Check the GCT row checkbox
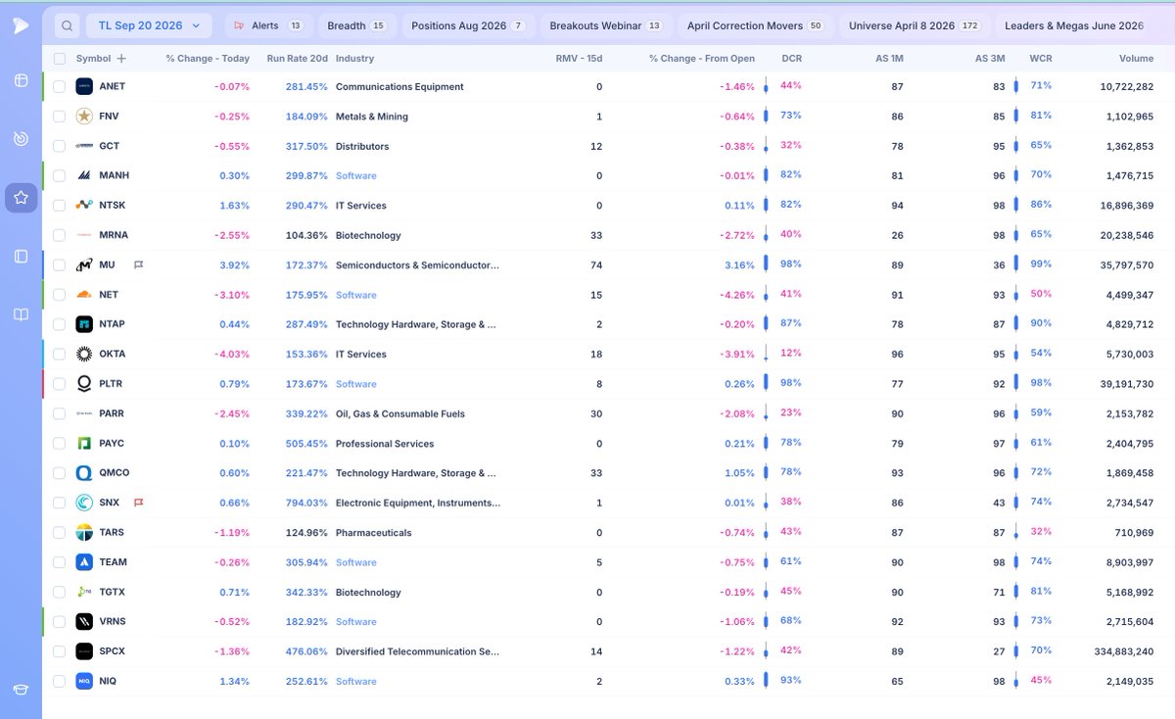Image resolution: width=1175 pixels, height=719 pixels. pos(60,146)
